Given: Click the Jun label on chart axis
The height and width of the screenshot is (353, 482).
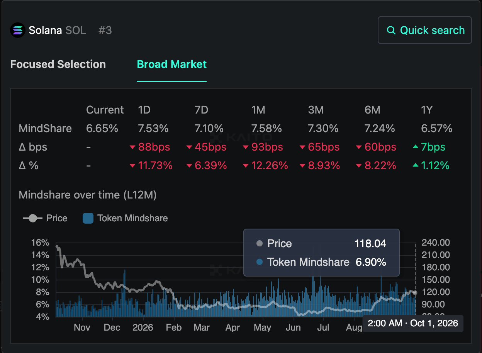Looking at the screenshot, I should [293, 328].
